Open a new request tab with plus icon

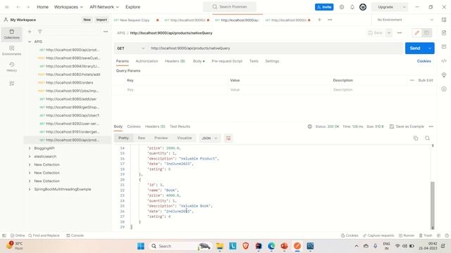(319, 20)
